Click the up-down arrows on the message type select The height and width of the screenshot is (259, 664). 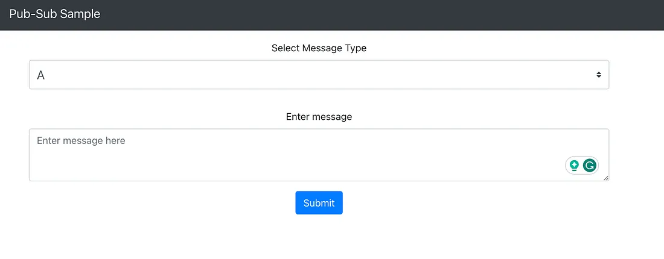click(x=598, y=75)
